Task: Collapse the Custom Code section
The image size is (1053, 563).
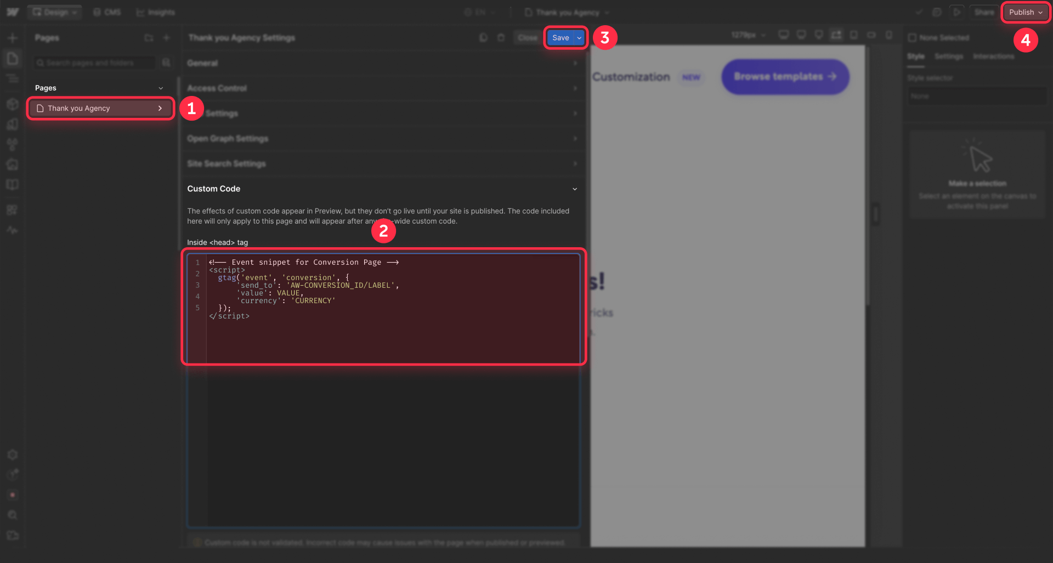Action: pyautogui.click(x=575, y=189)
